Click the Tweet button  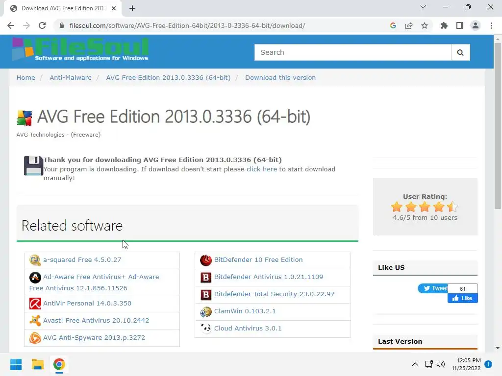433,288
